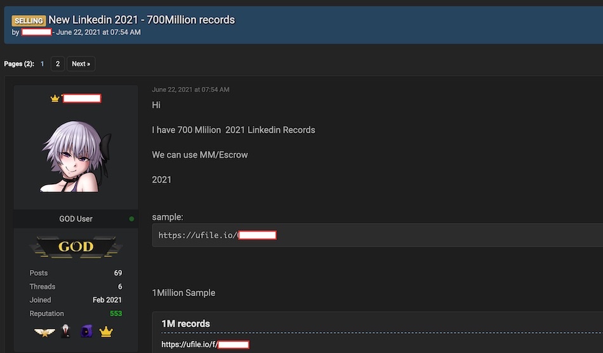Open the redacted username above the avatar
Screen dimensions: 603x353
[82, 98]
